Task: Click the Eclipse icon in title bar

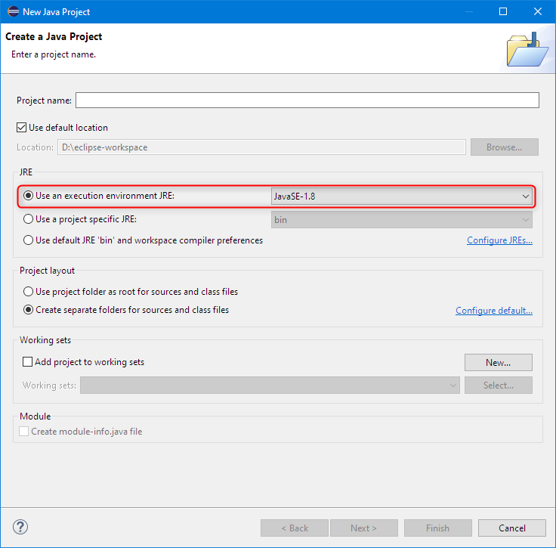Action: [x=11, y=11]
